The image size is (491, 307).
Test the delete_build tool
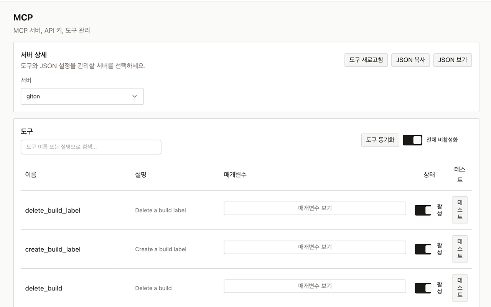click(x=460, y=288)
